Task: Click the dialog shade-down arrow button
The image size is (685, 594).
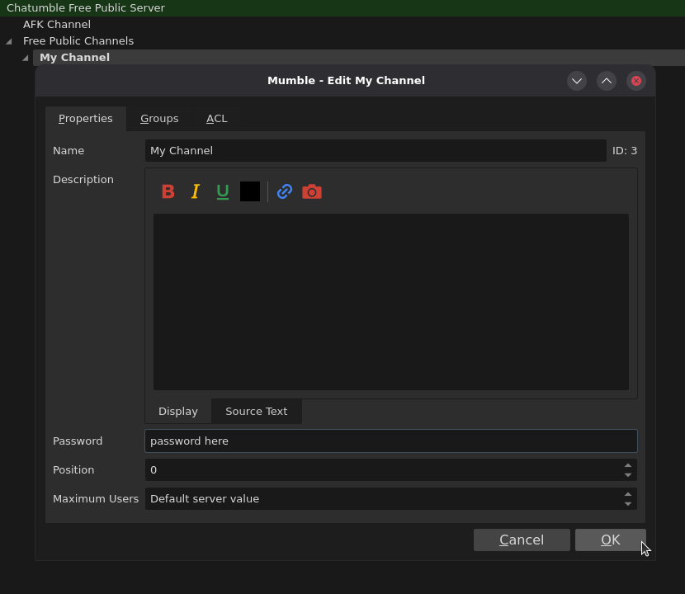Action: [577, 81]
